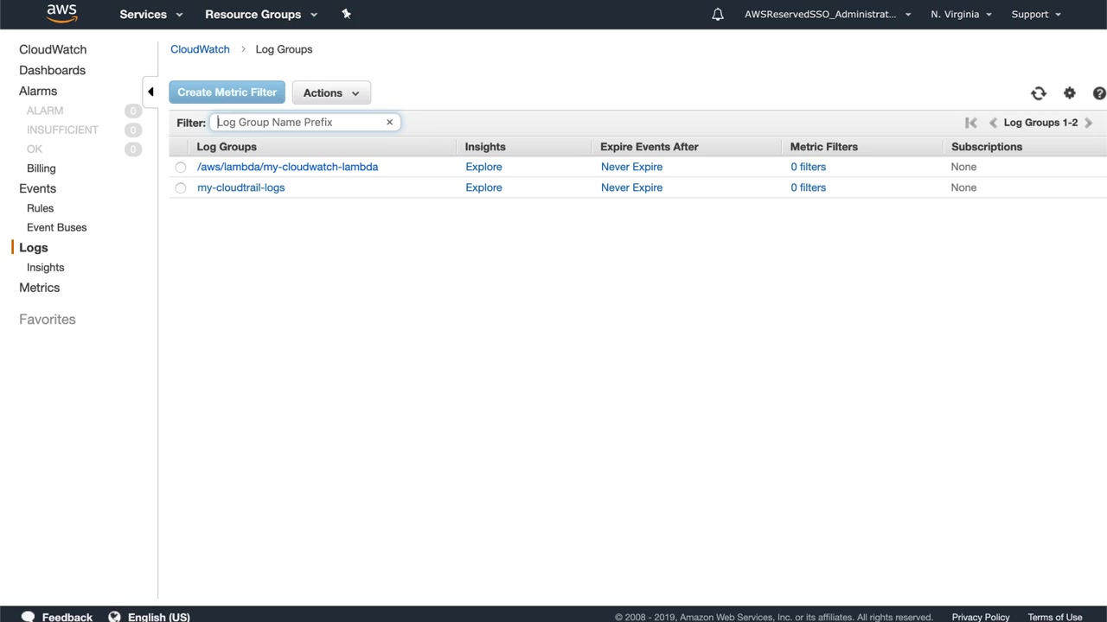Click the AWS logo home icon
The image size is (1107, 622).
61,13
